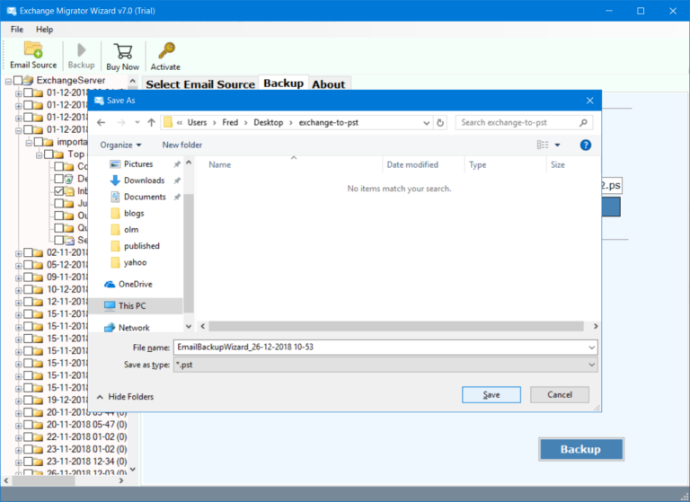Select Network in the navigation pane
The height and width of the screenshot is (502, 690).
tap(134, 328)
